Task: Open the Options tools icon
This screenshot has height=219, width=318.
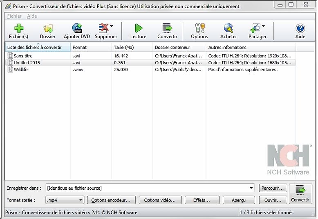Action: pos(199,28)
